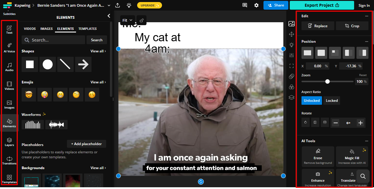
Task: Click the stacked layers icon in right strip
Action: pos(291,97)
